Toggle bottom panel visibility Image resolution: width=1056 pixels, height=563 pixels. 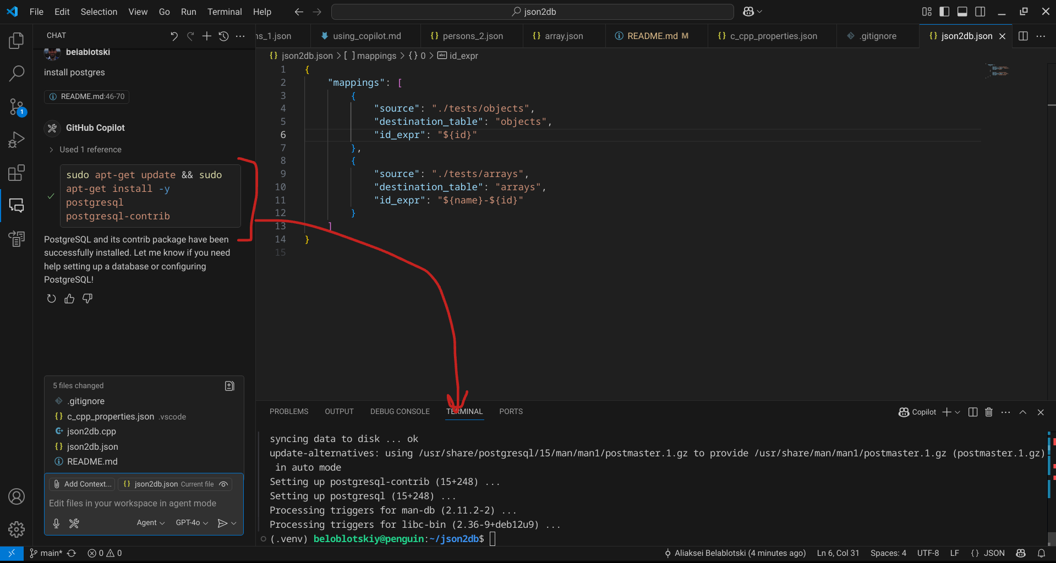pos(962,12)
